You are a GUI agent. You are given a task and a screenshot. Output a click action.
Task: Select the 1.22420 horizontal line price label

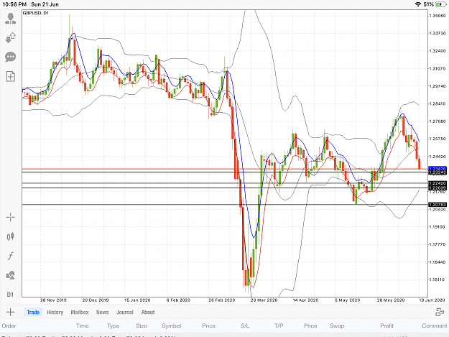pos(438,183)
